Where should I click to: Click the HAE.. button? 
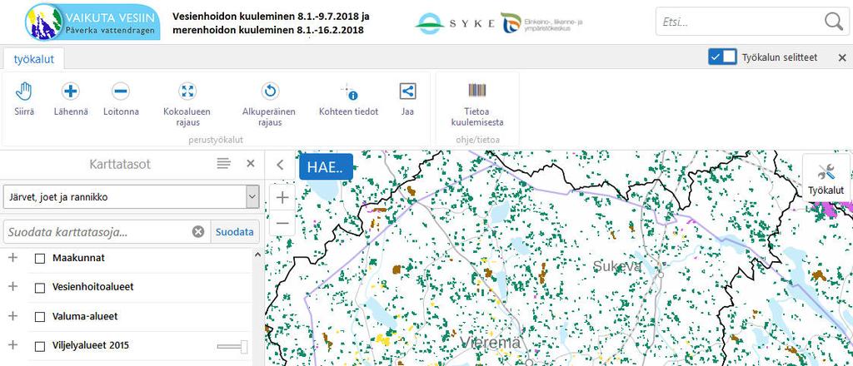point(326,166)
